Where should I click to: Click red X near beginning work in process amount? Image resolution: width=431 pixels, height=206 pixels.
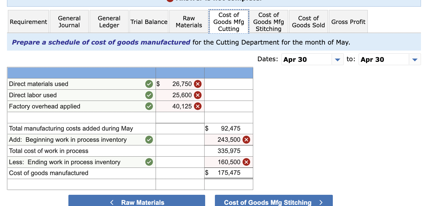coord(246,140)
